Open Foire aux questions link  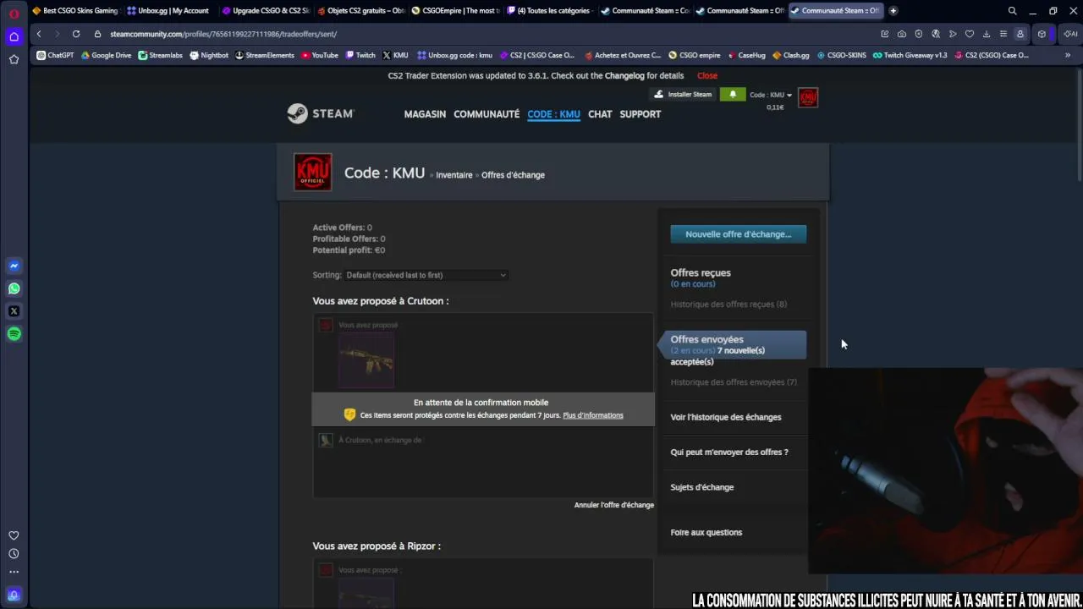click(706, 532)
